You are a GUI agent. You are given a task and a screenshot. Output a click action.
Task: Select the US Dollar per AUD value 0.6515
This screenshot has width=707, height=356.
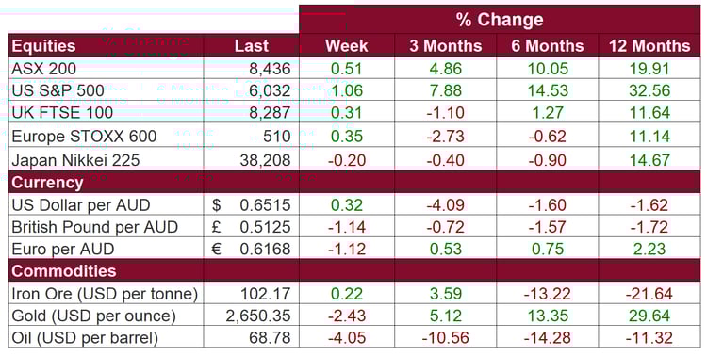pyautogui.click(x=265, y=205)
